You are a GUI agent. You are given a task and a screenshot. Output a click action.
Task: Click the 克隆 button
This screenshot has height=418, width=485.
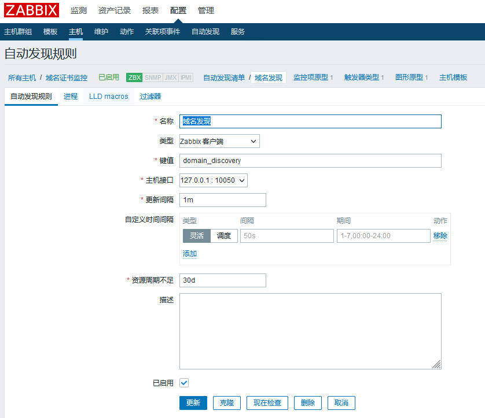point(226,403)
